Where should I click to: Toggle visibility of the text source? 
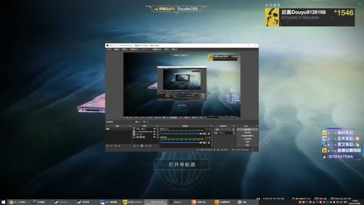[154, 129]
